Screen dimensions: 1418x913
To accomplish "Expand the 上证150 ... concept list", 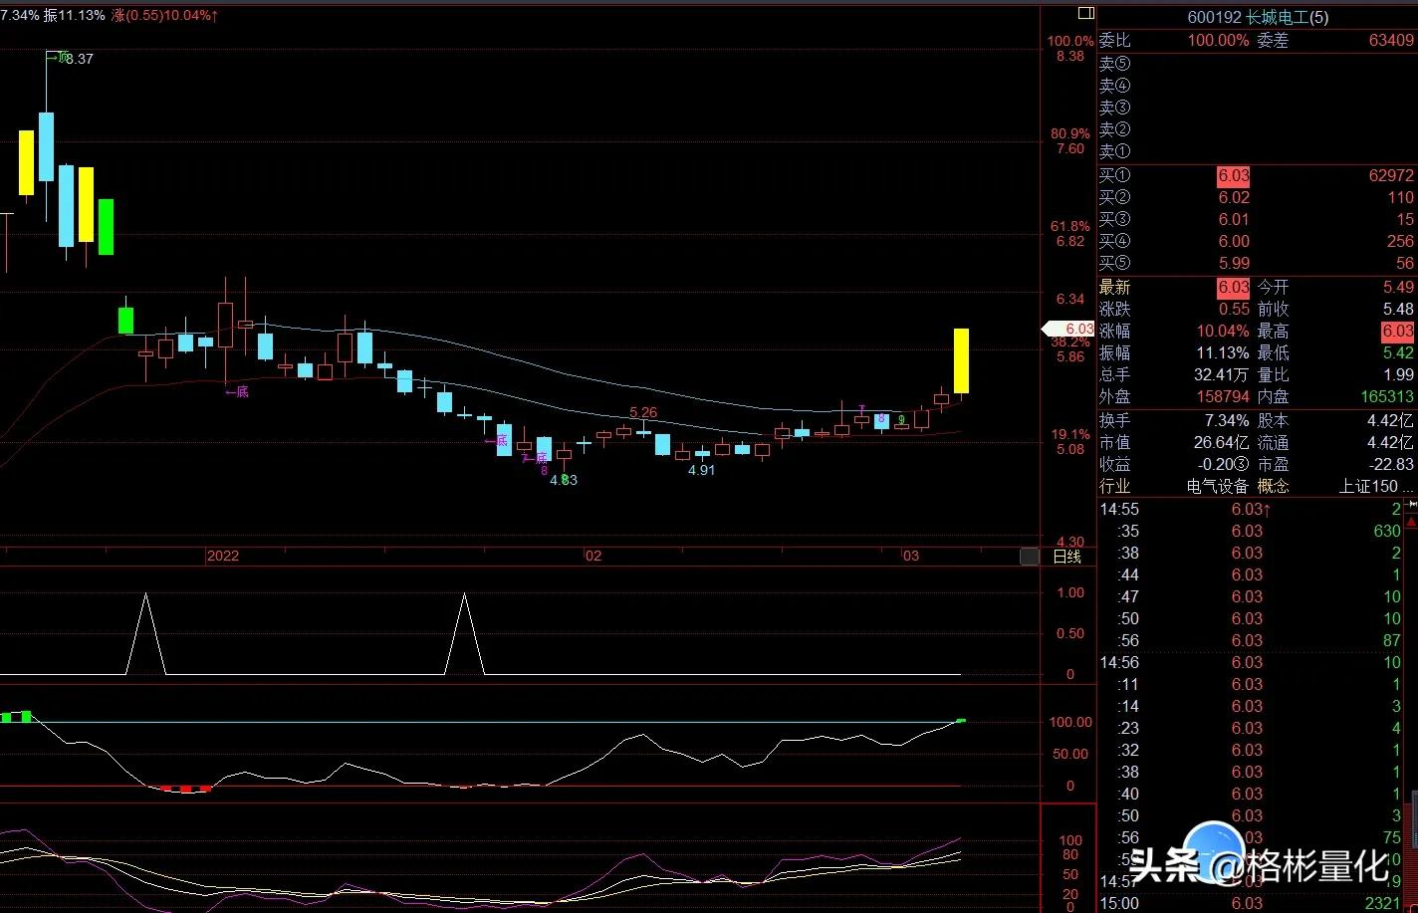I will [x=1375, y=486].
